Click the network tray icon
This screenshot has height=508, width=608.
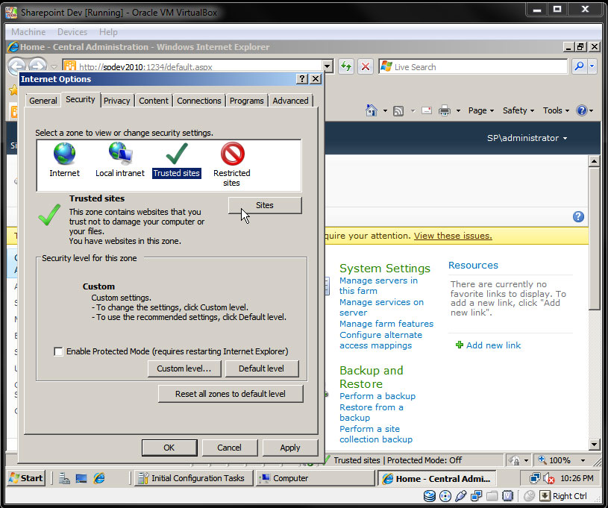pyautogui.click(x=535, y=478)
